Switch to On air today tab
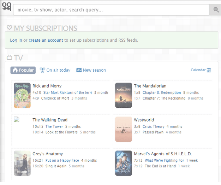 pyautogui.click(x=55, y=70)
